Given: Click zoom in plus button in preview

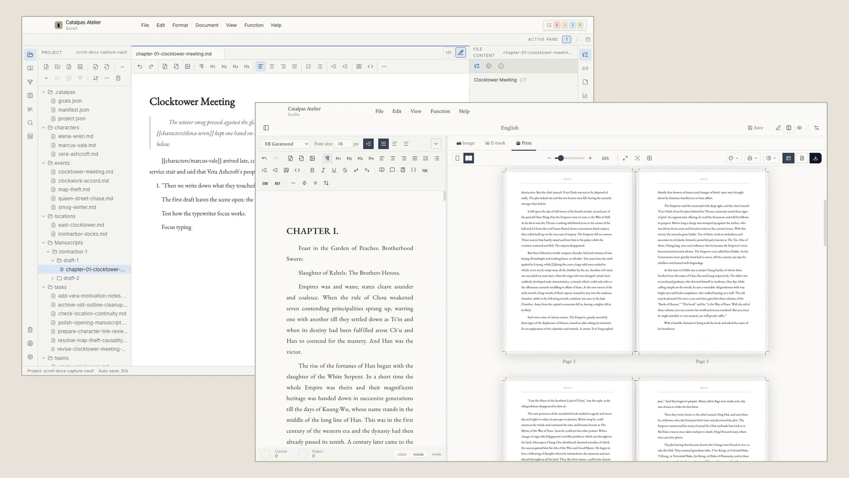Looking at the screenshot, I should click(x=590, y=158).
